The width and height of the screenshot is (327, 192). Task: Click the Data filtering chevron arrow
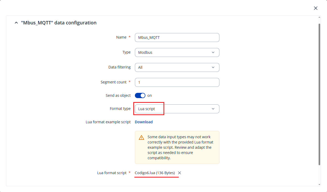point(213,67)
